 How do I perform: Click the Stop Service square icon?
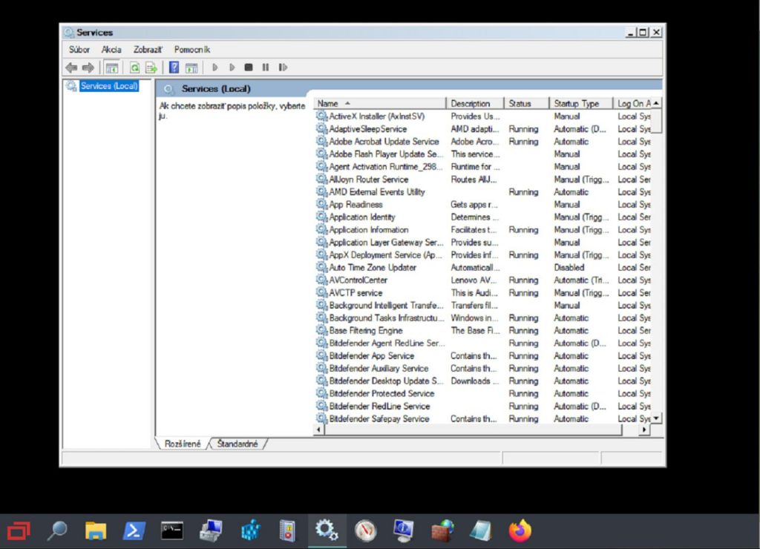pyautogui.click(x=249, y=68)
